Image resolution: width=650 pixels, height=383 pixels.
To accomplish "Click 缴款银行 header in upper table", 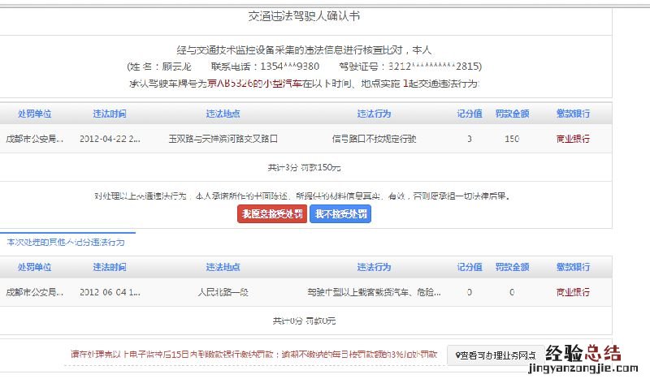I will tap(573, 114).
